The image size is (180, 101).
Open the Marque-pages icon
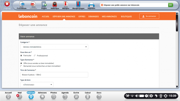[x=78, y=4]
